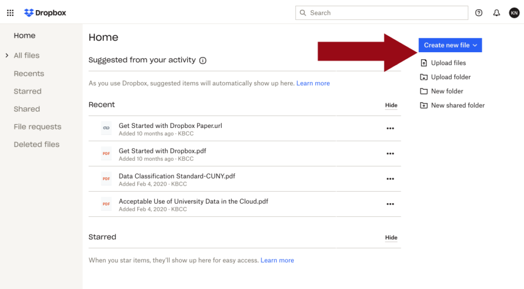
Task: Click Learn more in the Starred section
Action: (x=277, y=260)
